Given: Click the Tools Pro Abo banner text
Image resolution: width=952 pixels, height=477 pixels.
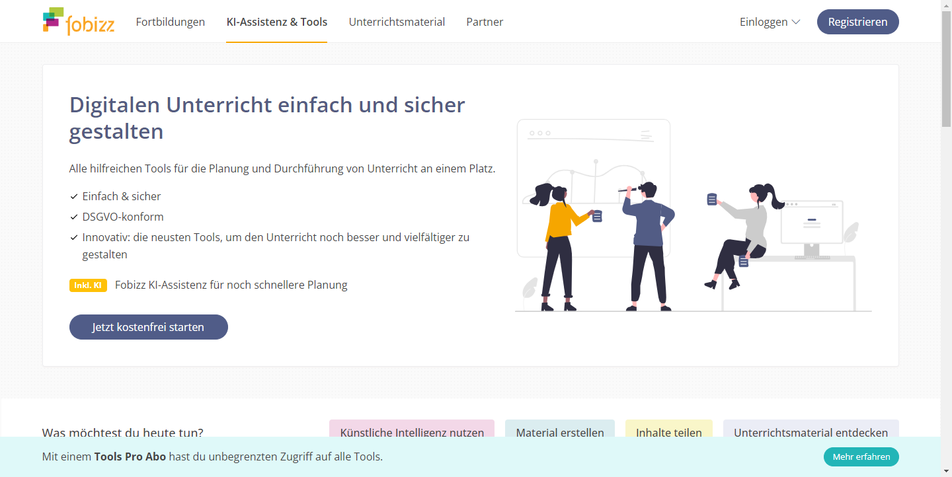Looking at the screenshot, I should pos(130,457).
